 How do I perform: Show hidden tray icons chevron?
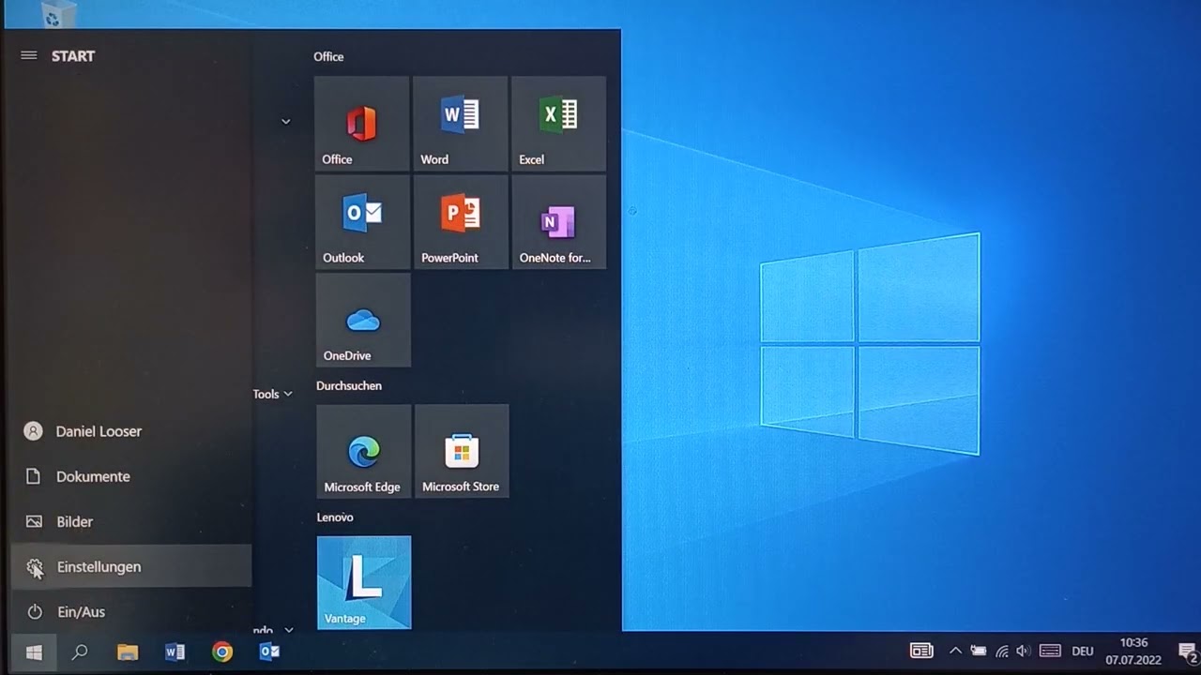(955, 651)
